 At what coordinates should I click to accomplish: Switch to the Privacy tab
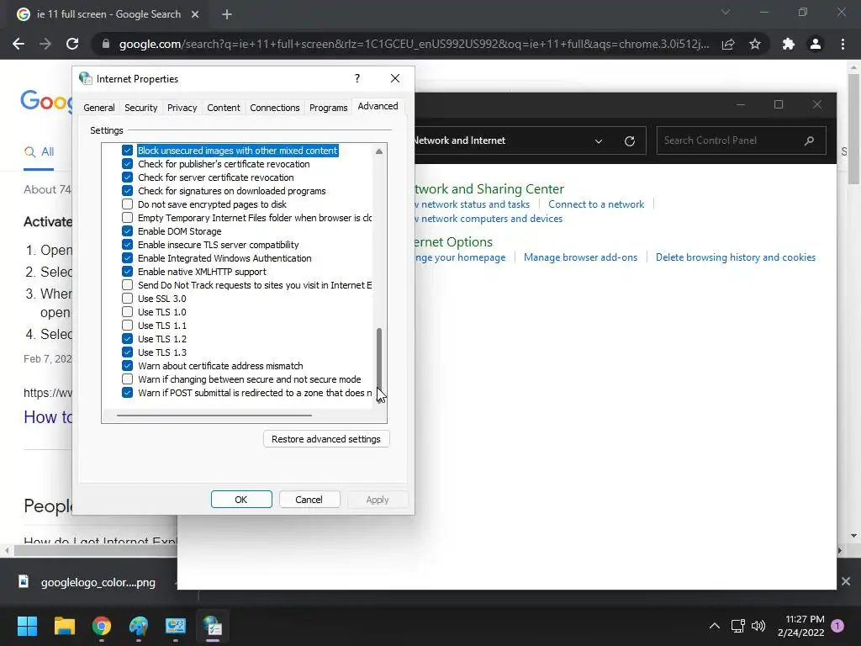pyautogui.click(x=182, y=108)
